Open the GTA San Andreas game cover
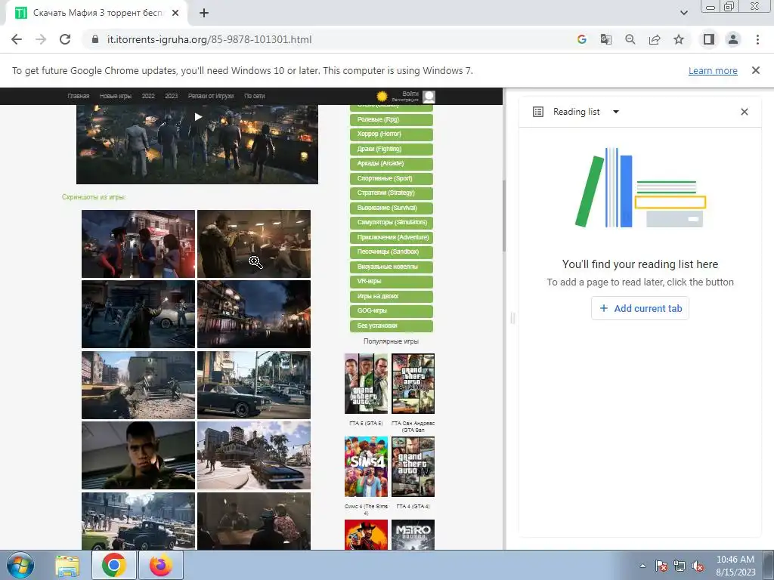This screenshot has width=774, height=580. click(x=413, y=383)
